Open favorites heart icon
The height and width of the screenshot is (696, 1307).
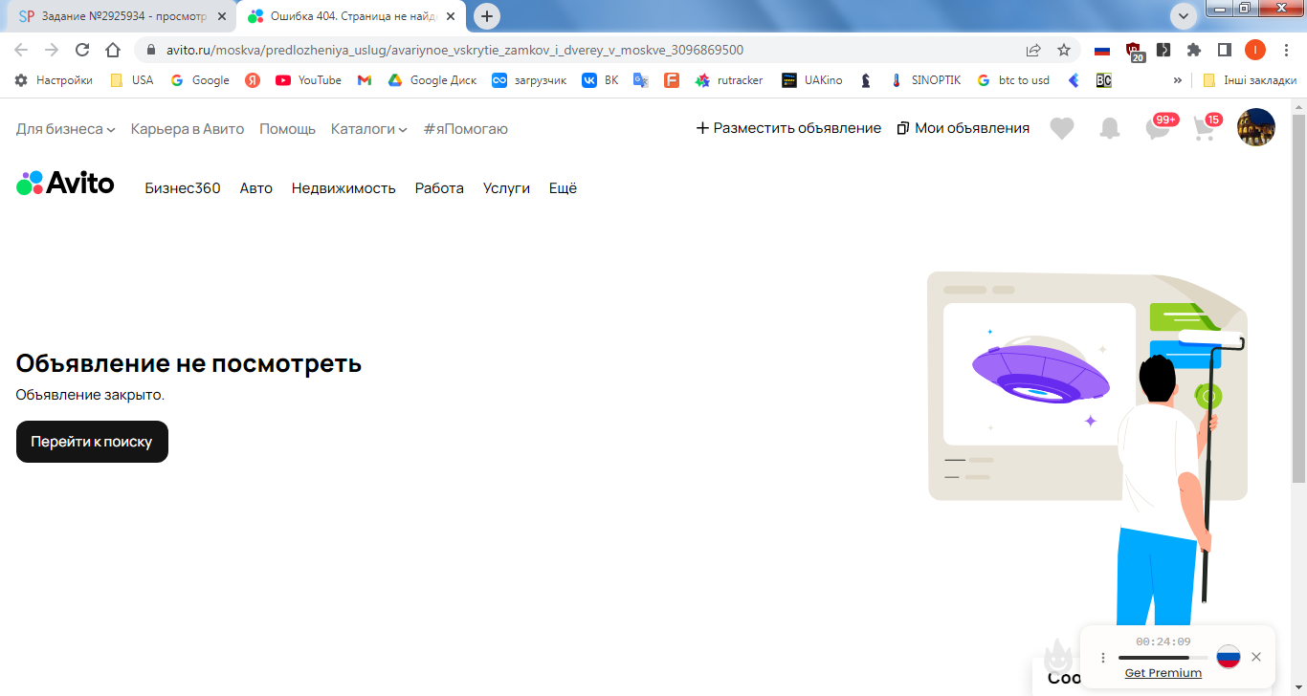point(1062,128)
